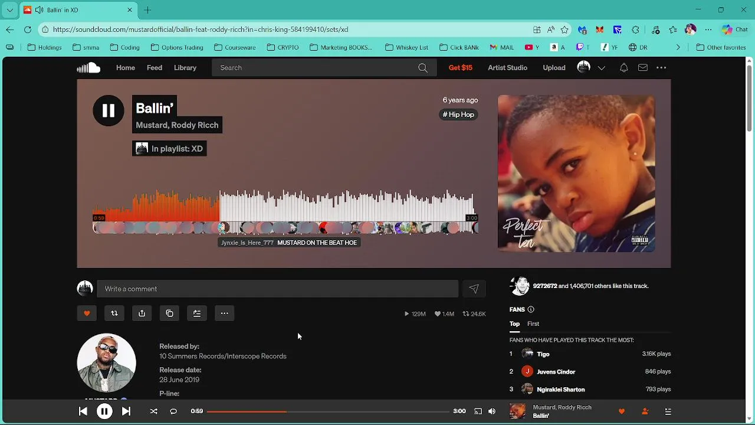Toggle like heart in the player bar
Screen dimensions: 755x425
622,411
